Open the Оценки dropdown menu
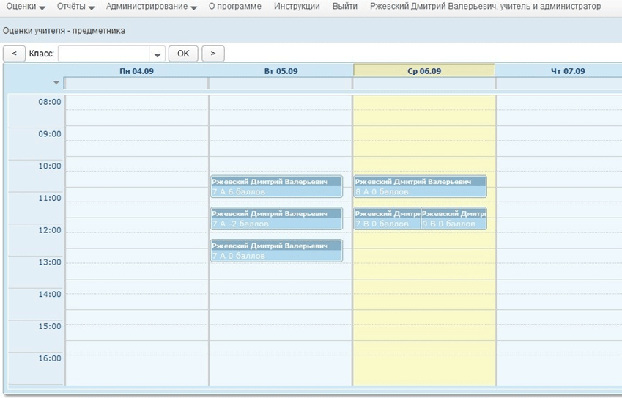 tap(26, 7)
